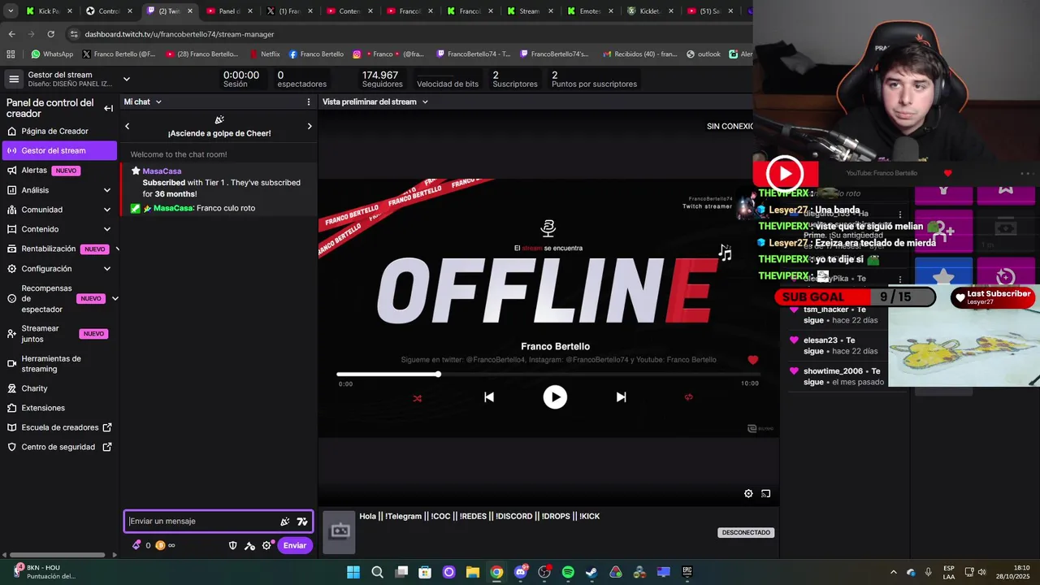1040x585 pixels.
Task: Expand the Contenido section
Action: coord(107,229)
